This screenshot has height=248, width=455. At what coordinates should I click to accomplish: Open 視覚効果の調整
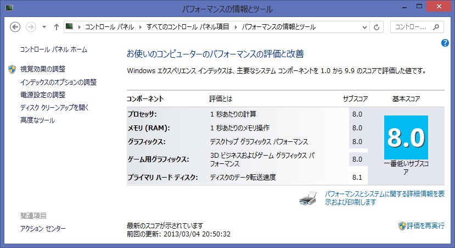[43, 69]
